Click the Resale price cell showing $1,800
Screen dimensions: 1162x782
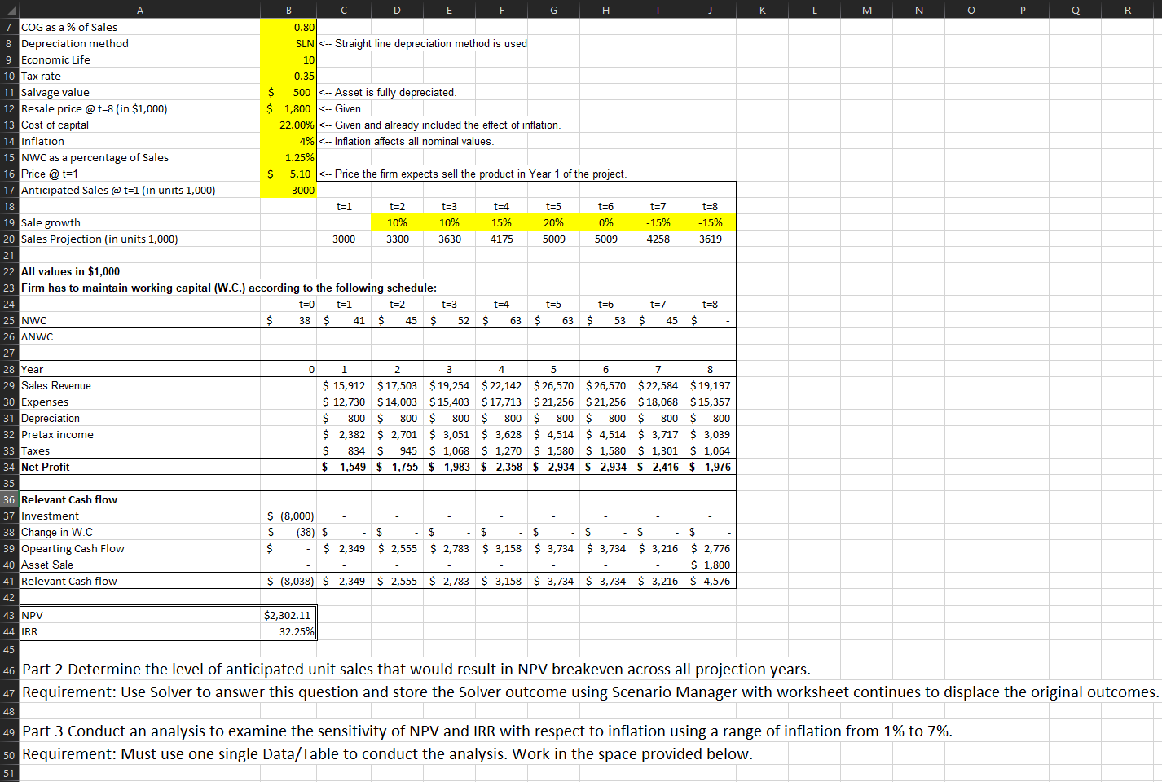[x=287, y=108]
